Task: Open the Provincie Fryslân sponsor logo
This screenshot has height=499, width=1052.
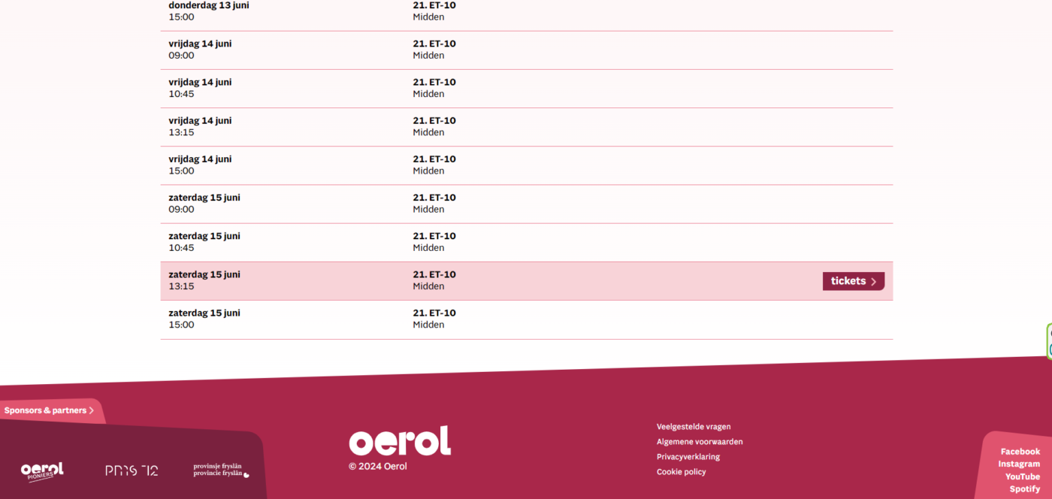Action: coord(221,471)
